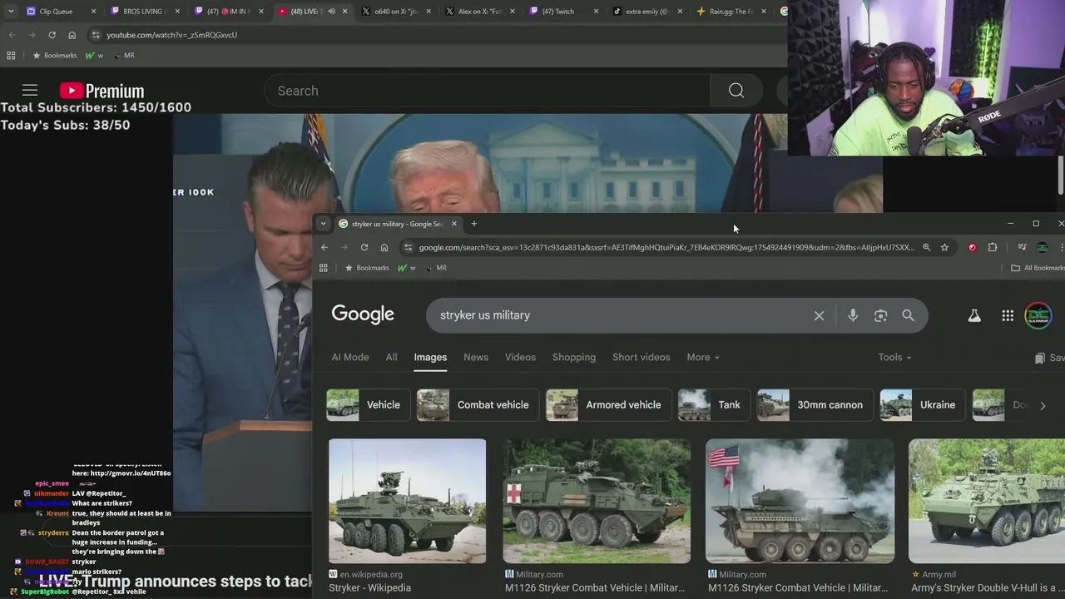The height and width of the screenshot is (599, 1065).
Task: Close the Clip Queue tab
Action: pos(93,12)
